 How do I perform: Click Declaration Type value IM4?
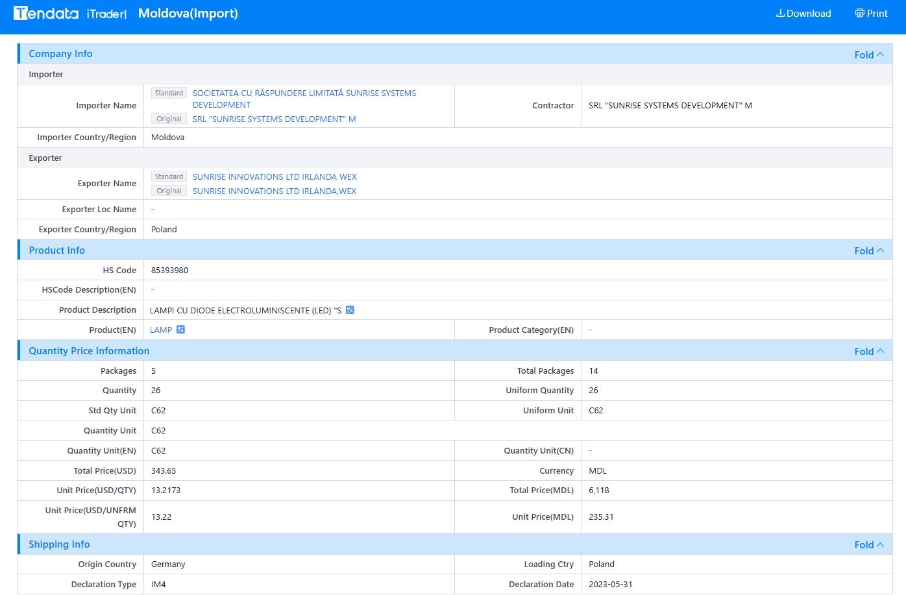[158, 585]
